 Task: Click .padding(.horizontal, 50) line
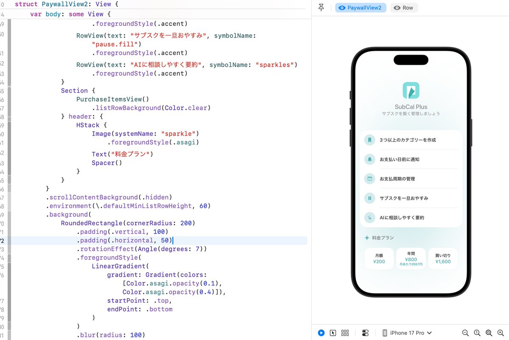point(124,240)
